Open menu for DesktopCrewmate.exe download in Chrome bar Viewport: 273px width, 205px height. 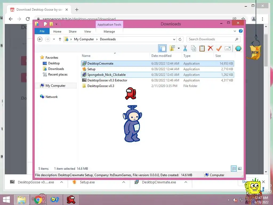pos(186,182)
